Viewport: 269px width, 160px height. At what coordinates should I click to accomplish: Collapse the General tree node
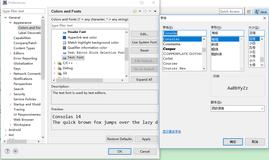[5, 17]
